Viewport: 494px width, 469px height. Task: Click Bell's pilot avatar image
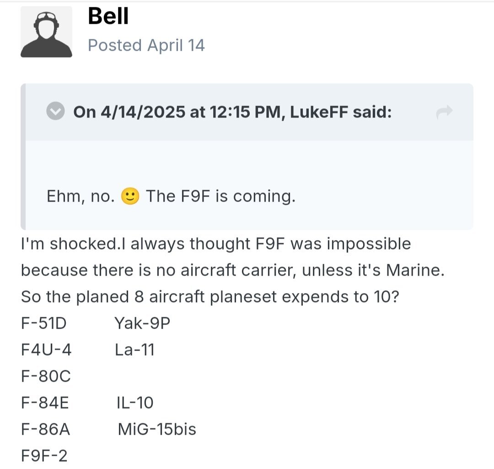coord(46,32)
